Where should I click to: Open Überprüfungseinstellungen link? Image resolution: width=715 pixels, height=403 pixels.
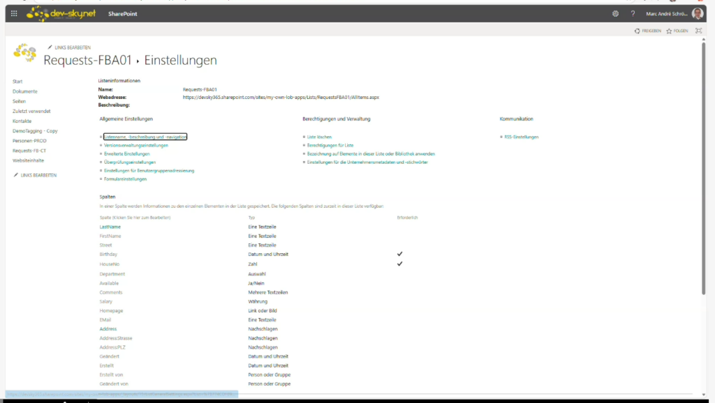(130, 162)
